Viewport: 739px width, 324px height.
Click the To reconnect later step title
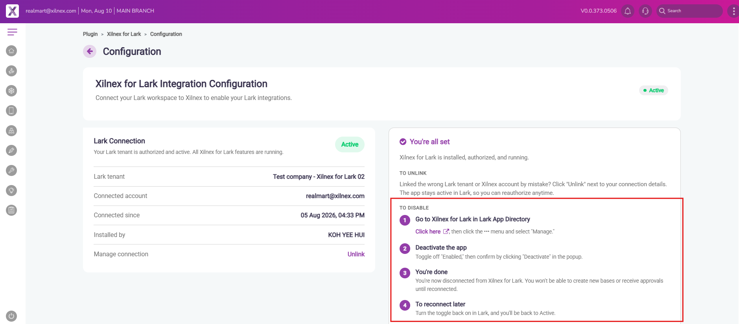[x=440, y=304]
